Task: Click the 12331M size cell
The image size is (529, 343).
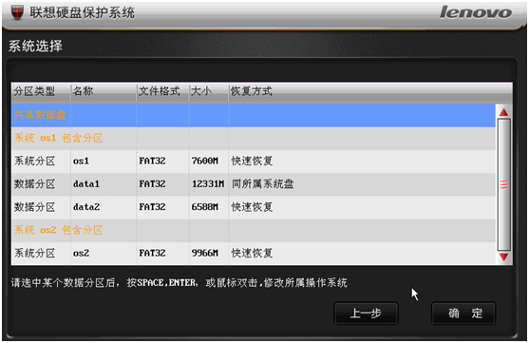Action: click(x=208, y=184)
